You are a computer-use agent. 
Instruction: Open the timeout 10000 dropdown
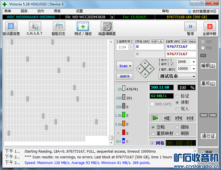194,69
